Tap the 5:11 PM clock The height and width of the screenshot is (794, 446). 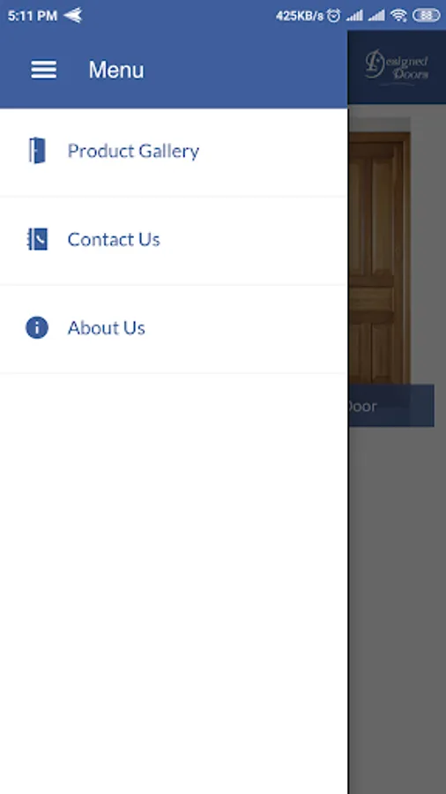[x=32, y=16]
